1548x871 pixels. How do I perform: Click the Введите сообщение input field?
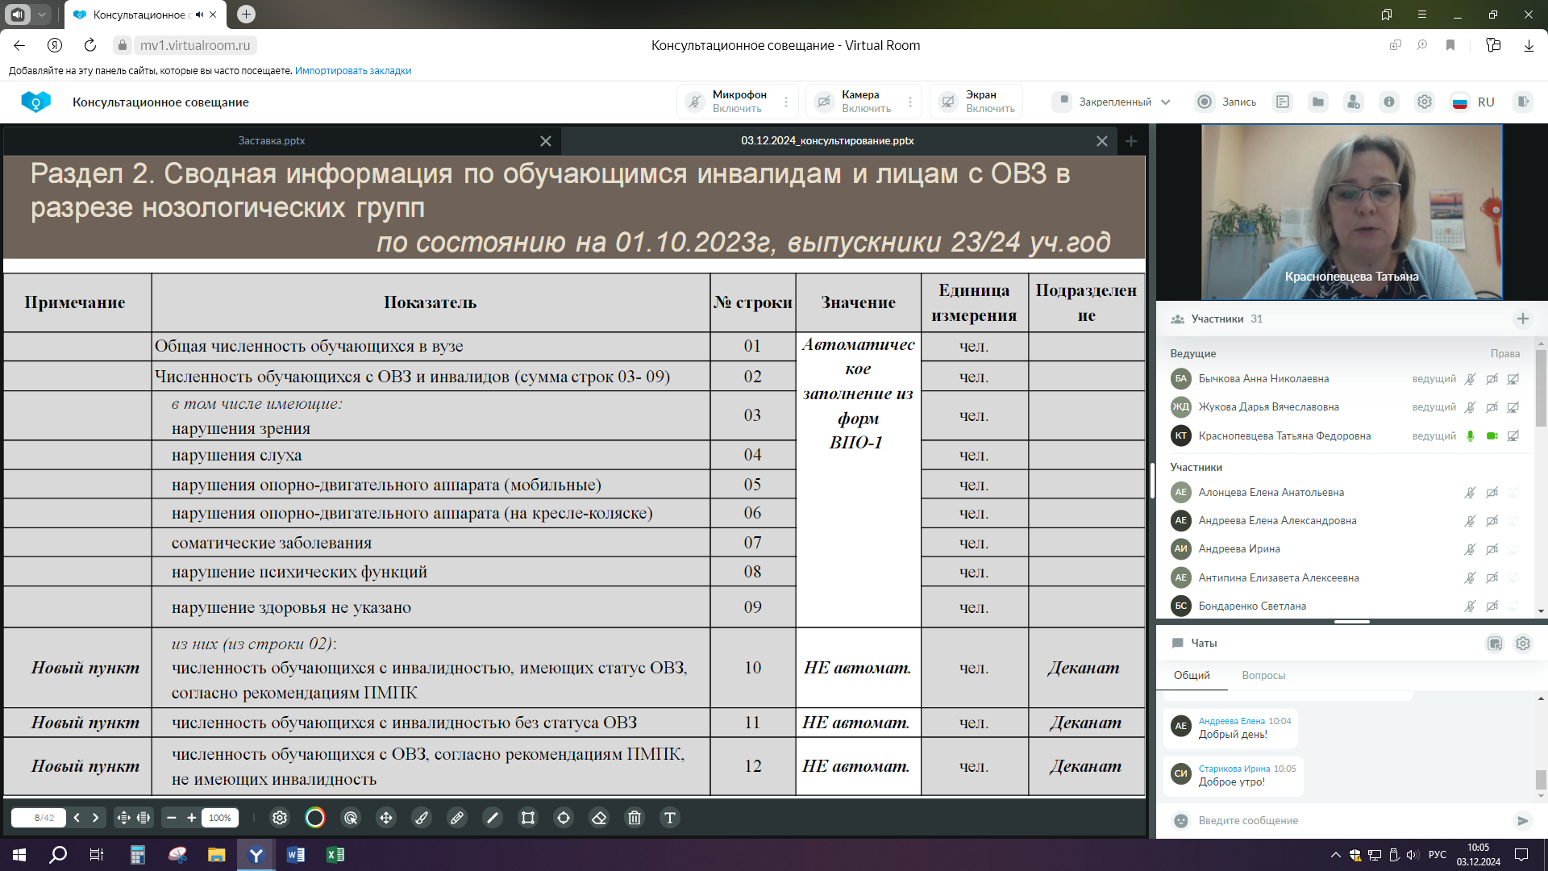click(x=1338, y=820)
